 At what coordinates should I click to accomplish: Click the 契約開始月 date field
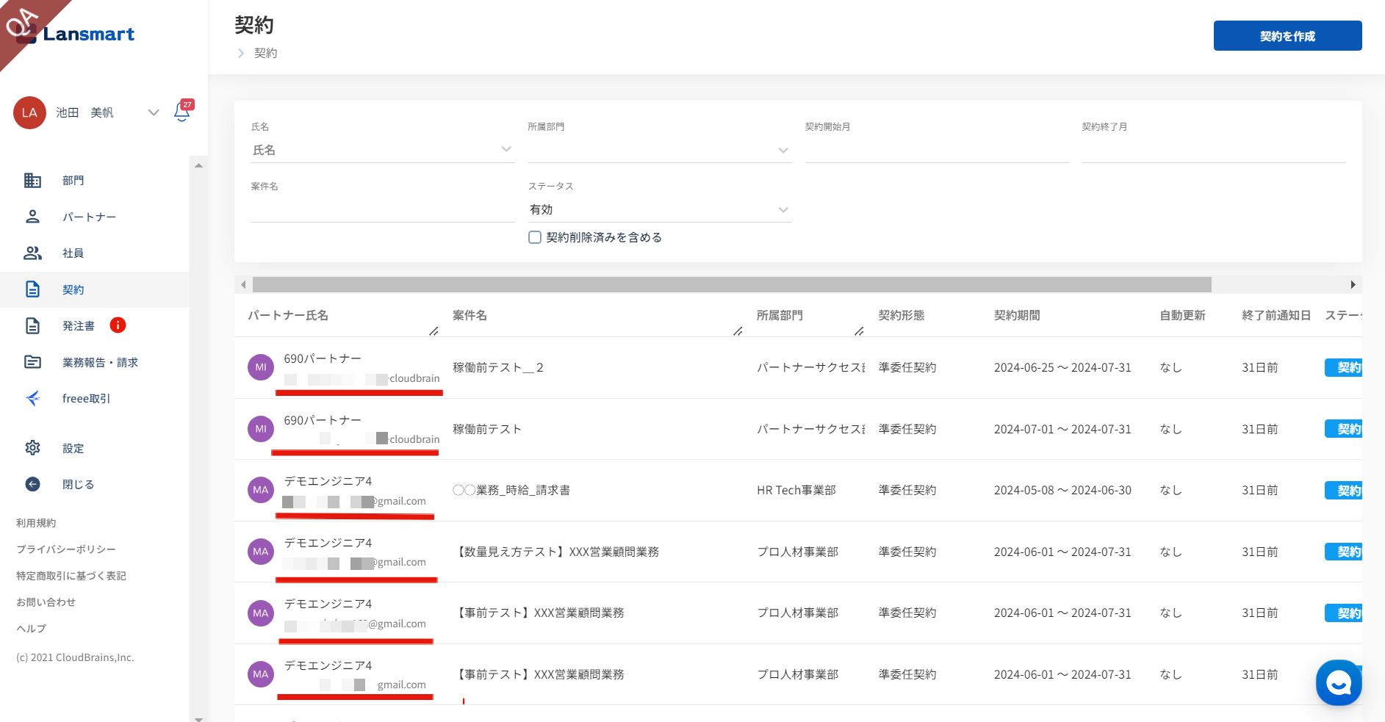point(937,151)
